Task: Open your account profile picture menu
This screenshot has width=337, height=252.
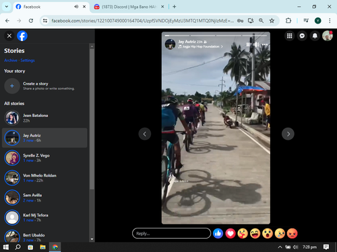Action: (328, 36)
